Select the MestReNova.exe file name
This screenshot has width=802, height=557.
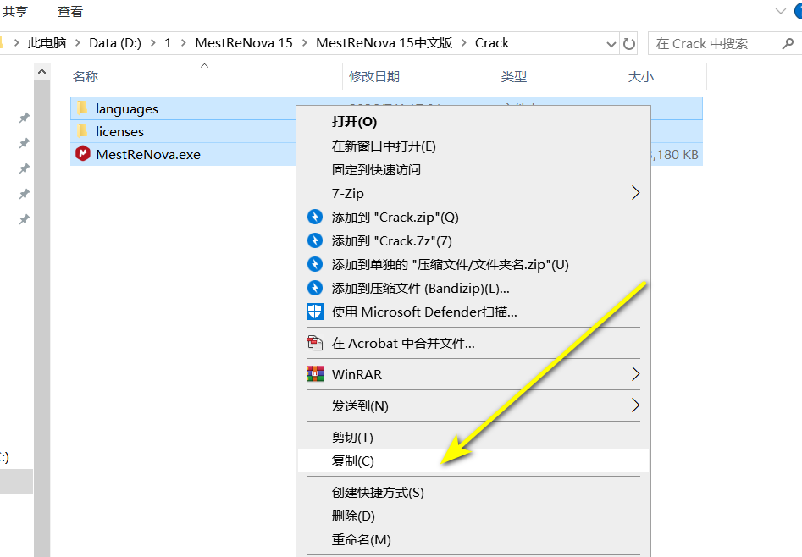coord(148,154)
